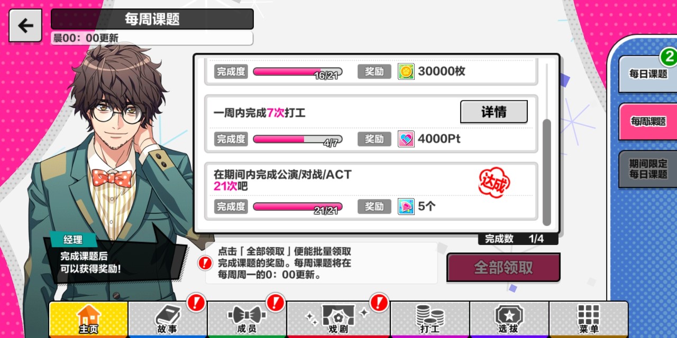Select the 每周课题 weekly tasks tab
Image resolution: width=677 pixels, height=338 pixels.
tap(648, 121)
